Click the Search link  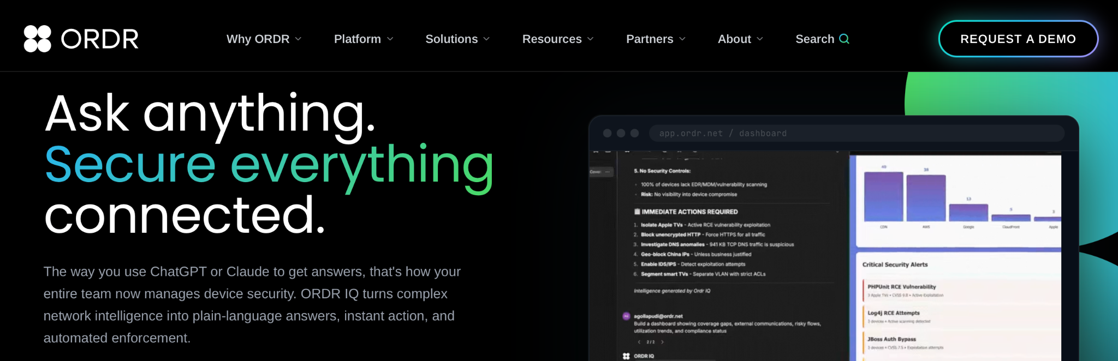tap(822, 39)
